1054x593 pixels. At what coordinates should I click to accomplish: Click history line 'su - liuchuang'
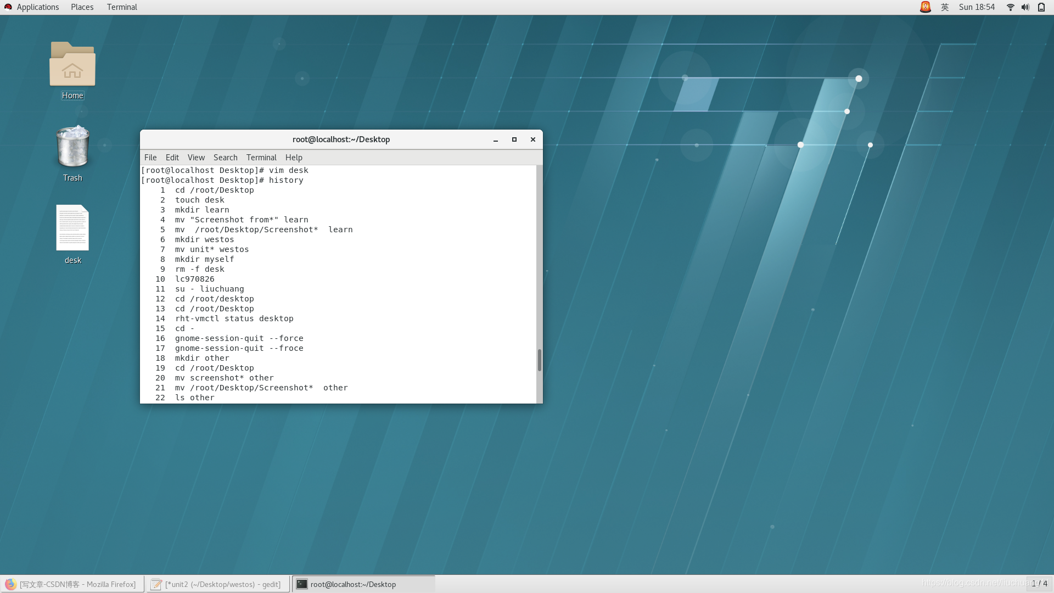pyautogui.click(x=210, y=289)
